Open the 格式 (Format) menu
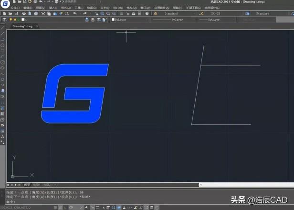Viewport: 294px width, 210px height. tap(66, 8)
